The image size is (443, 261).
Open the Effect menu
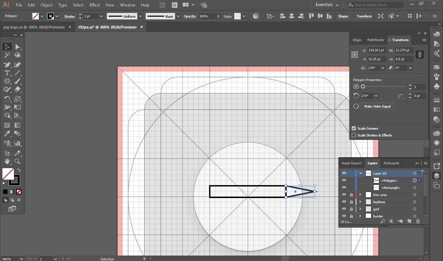95,5
